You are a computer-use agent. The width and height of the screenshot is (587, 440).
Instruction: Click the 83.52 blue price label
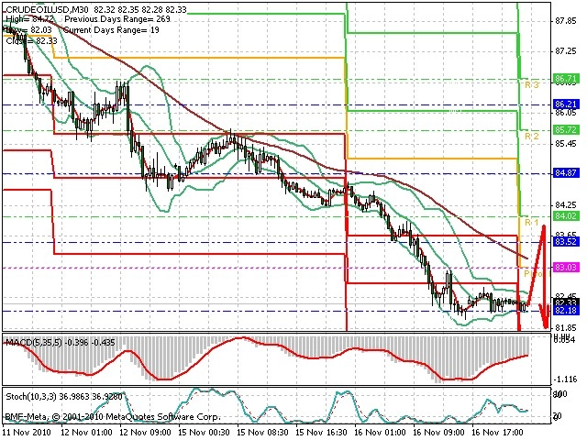click(x=566, y=242)
